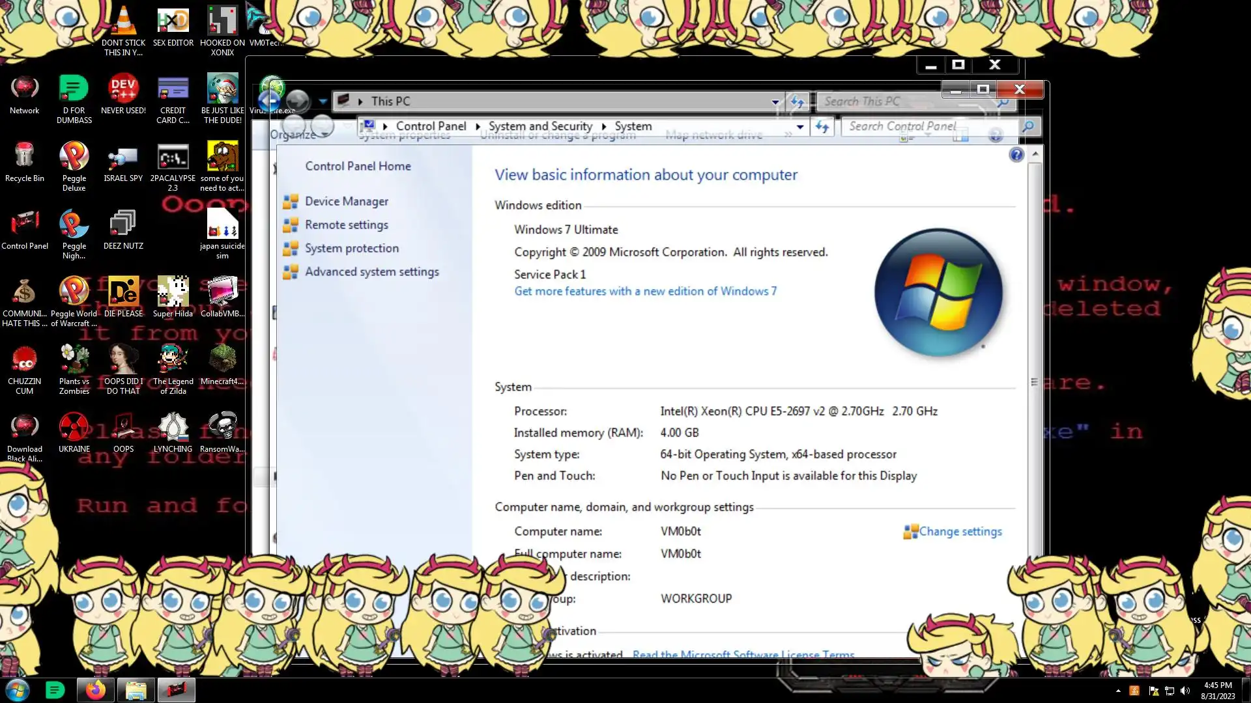The image size is (1251, 703).
Task: Click the help question mark icon
Action: pos(1016,155)
